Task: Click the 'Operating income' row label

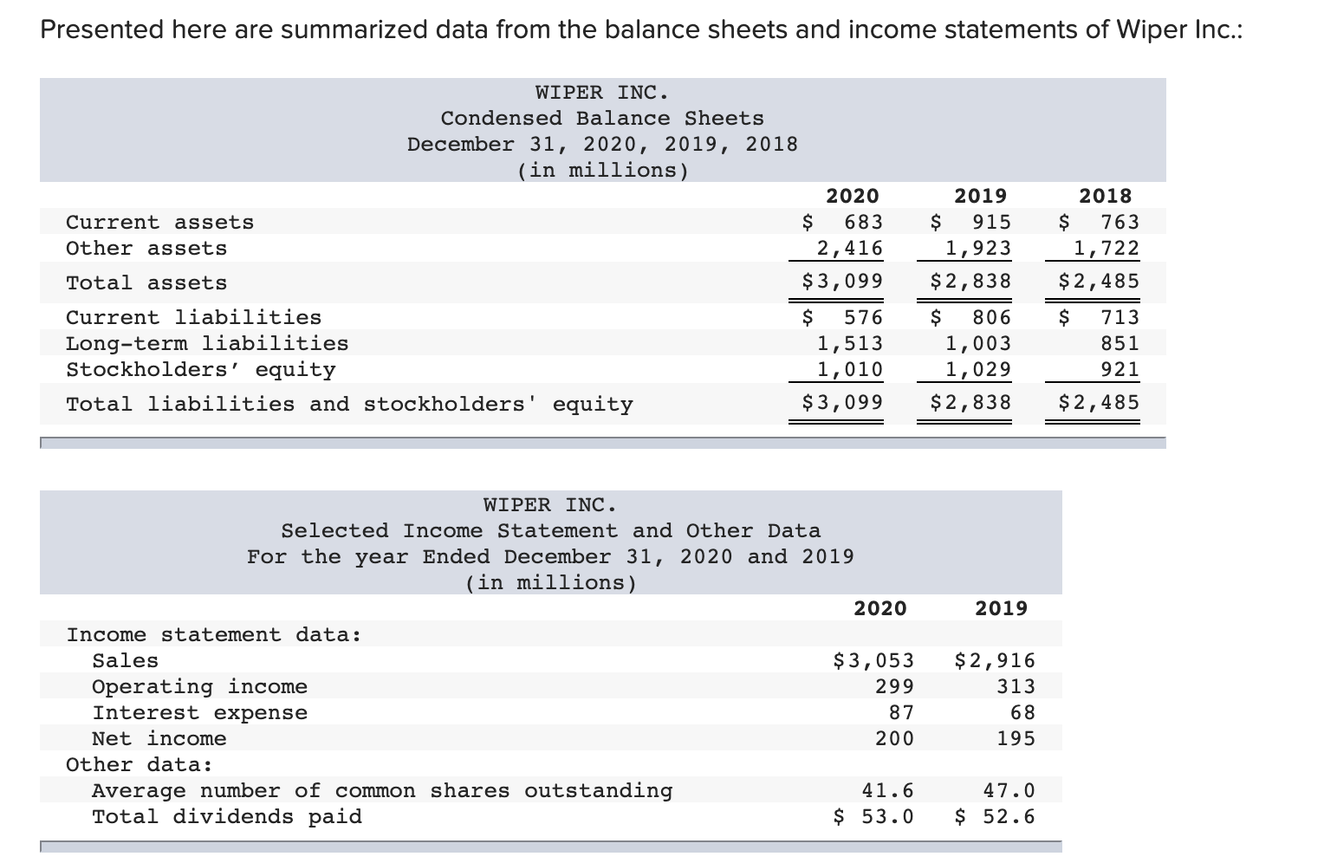Action: click(x=200, y=687)
